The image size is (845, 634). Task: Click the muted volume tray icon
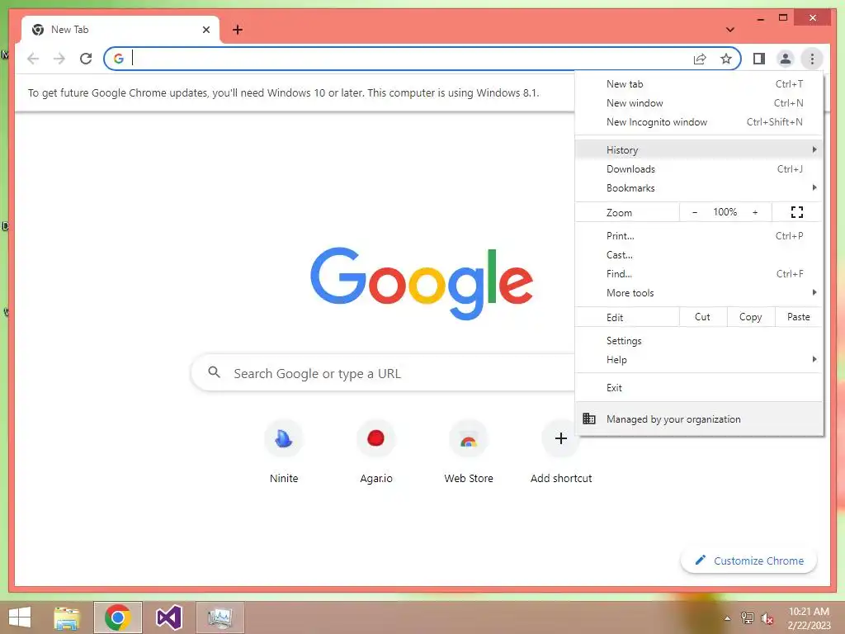pyautogui.click(x=767, y=618)
